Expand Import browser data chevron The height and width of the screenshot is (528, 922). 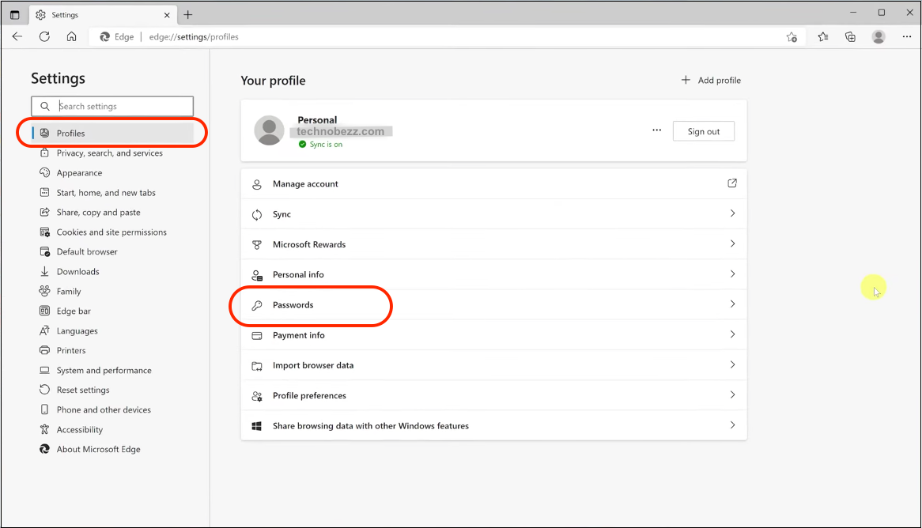coord(733,364)
